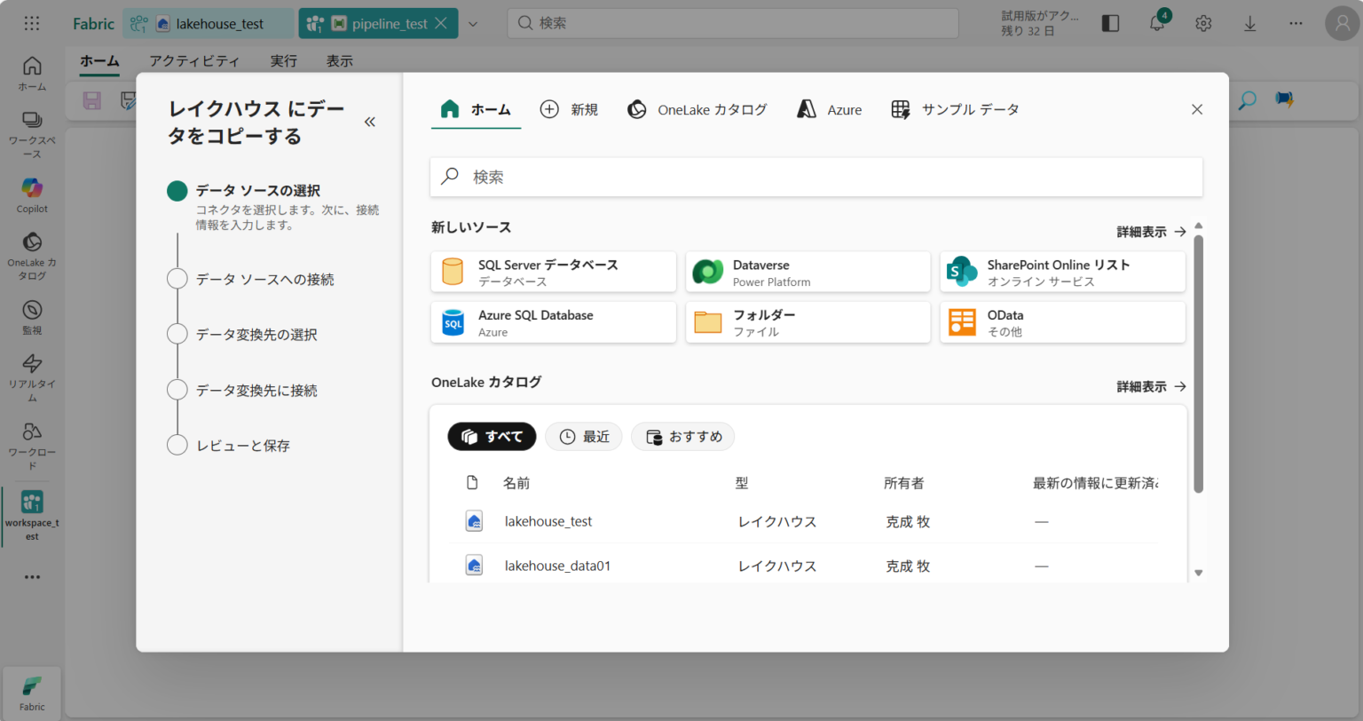Viewport: 1363px width, 721px height.
Task: Click the download icon in header
Action: pyautogui.click(x=1249, y=24)
